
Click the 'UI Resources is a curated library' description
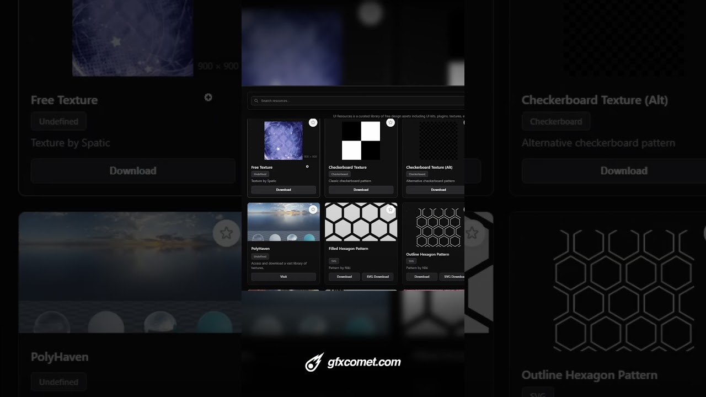(x=398, y=116)
